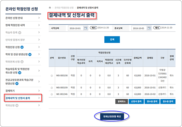
Task: Click 무통장 payment detail cell
Action: point(162,76)
